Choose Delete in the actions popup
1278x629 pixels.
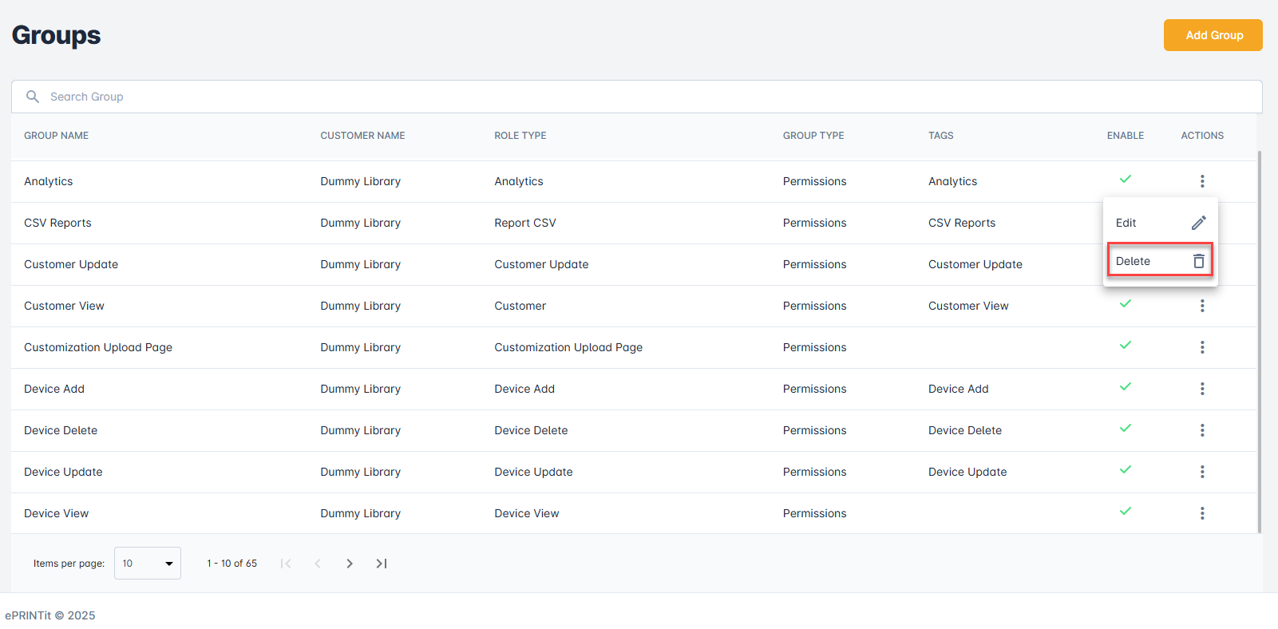[1134, 261]
